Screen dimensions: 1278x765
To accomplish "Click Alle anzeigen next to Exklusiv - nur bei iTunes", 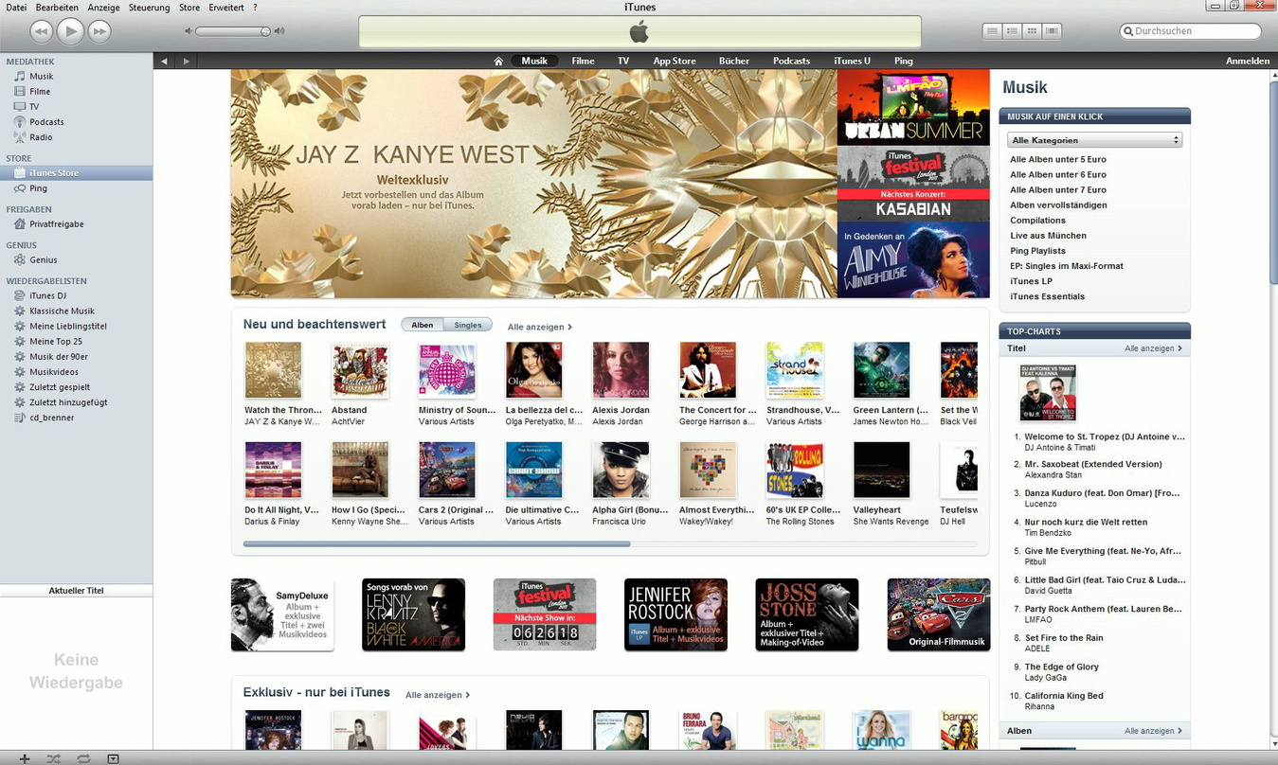I will tap(437, 695).
